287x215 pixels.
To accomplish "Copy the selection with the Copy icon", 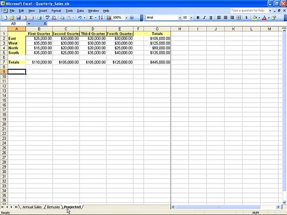I will click(62, 18).
